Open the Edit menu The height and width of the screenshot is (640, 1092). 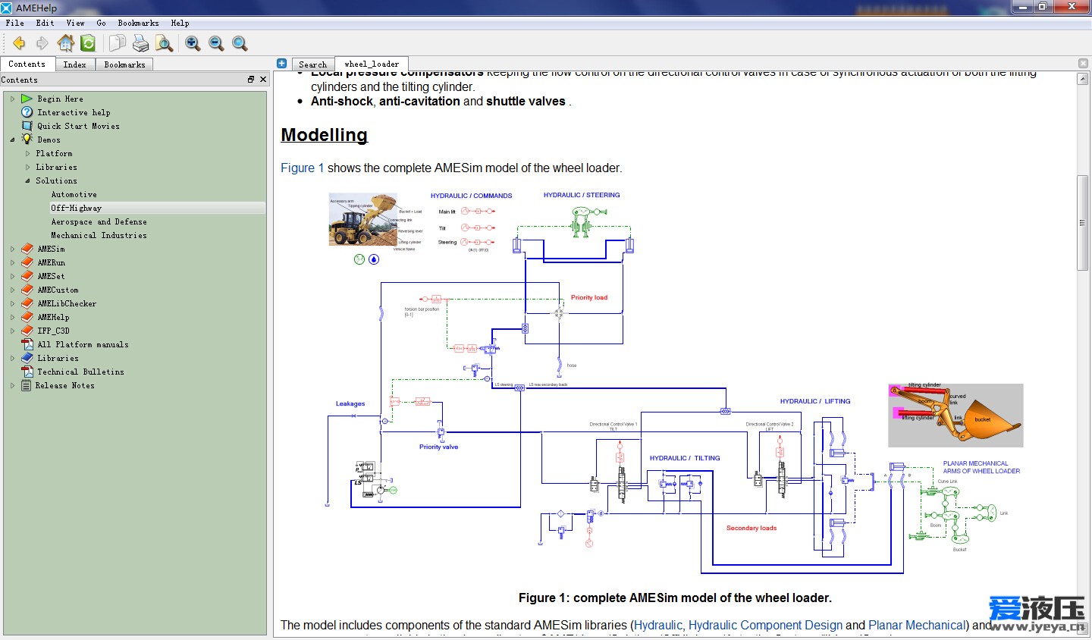(x=45, y=23)
